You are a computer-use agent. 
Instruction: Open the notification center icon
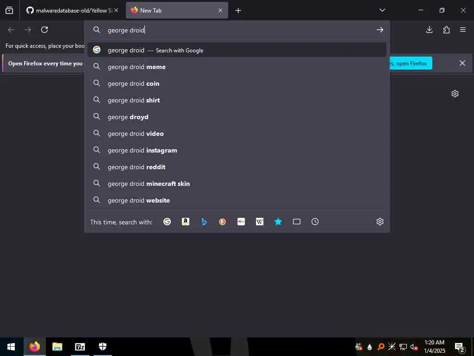[x=460, y=347]
